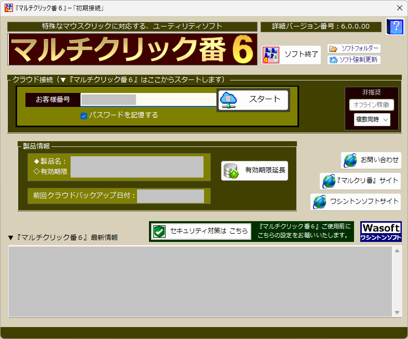The width and height of the screenshot is (408, 339).
Task: Click the 詳細バージョン番号 : 6.0.0.00 text
Action: [x=321, y=26]
